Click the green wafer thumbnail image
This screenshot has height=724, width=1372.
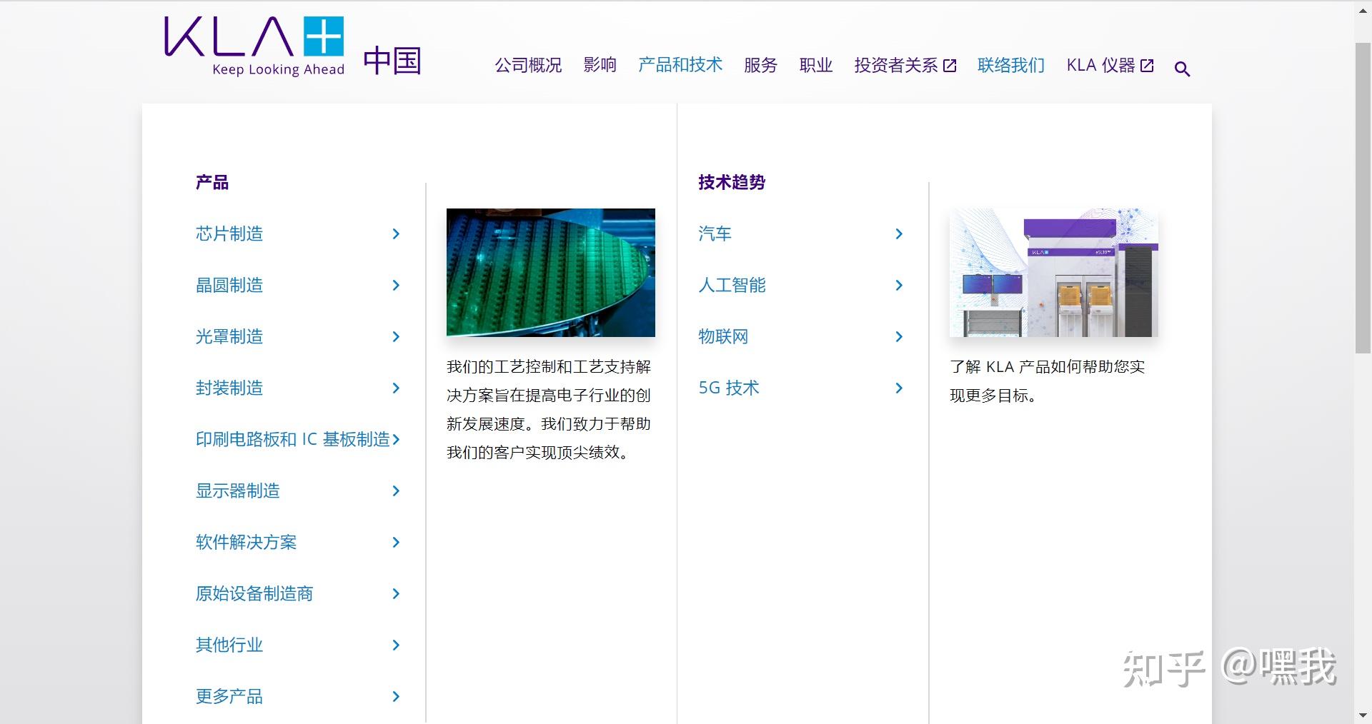pyautogui.click(x=550, y=272)
